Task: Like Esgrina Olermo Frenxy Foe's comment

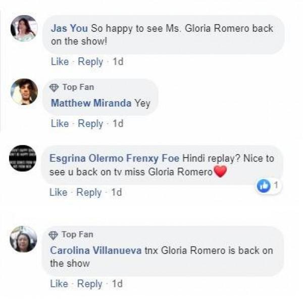Action: point(59,192)
